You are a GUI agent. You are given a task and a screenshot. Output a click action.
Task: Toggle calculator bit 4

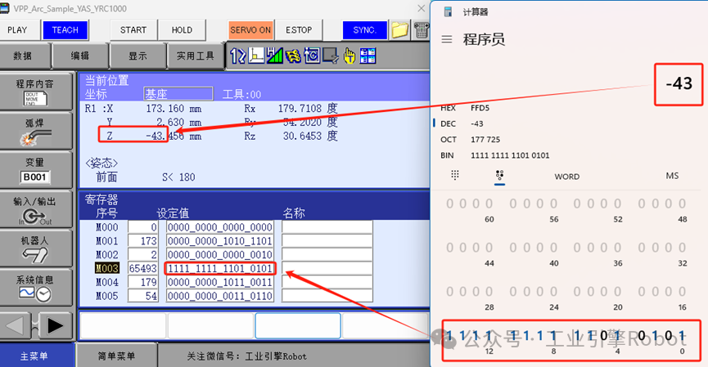[x=617, y=335]
